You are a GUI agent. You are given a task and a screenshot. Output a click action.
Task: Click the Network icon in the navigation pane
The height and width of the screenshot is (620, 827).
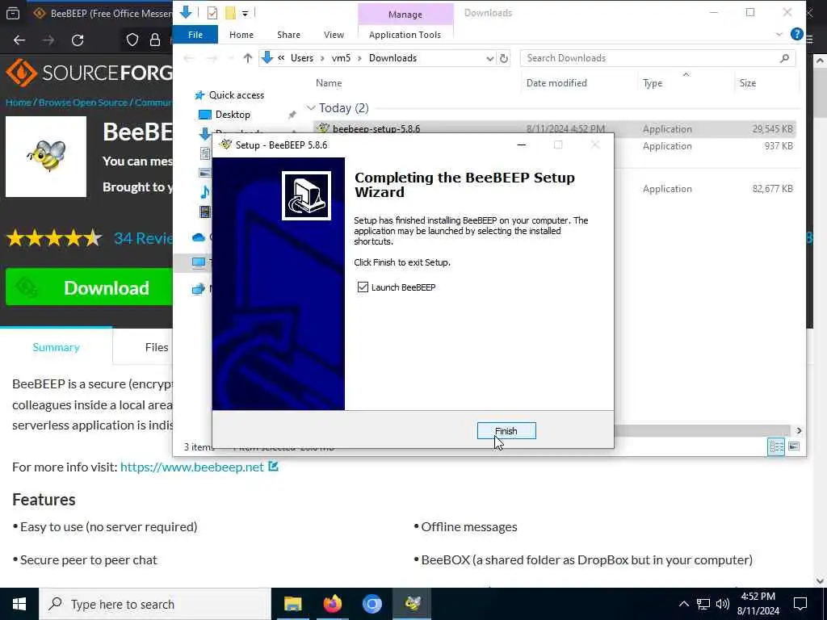tap(199, 289)
